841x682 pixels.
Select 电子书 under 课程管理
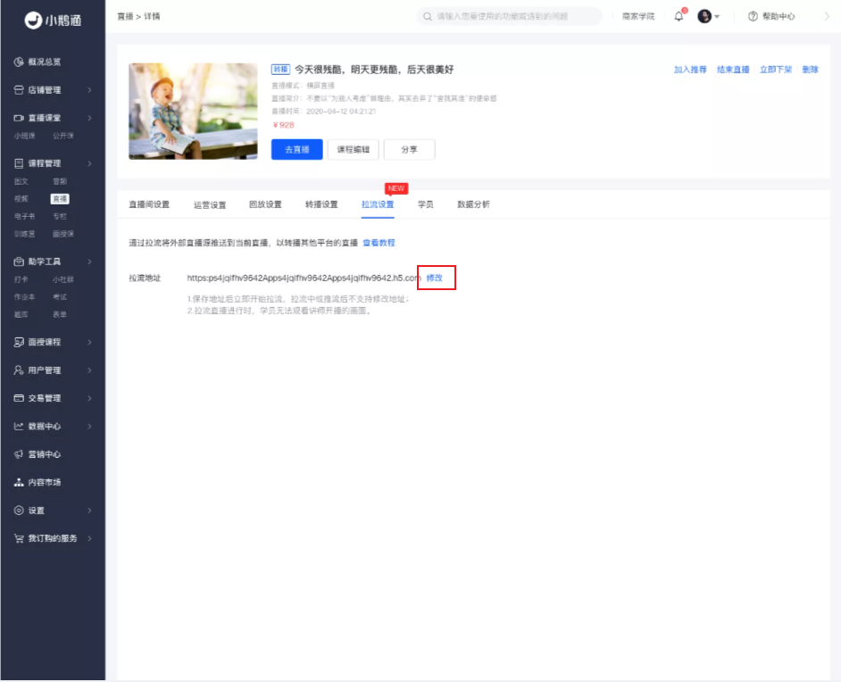(x=25, y=217)
